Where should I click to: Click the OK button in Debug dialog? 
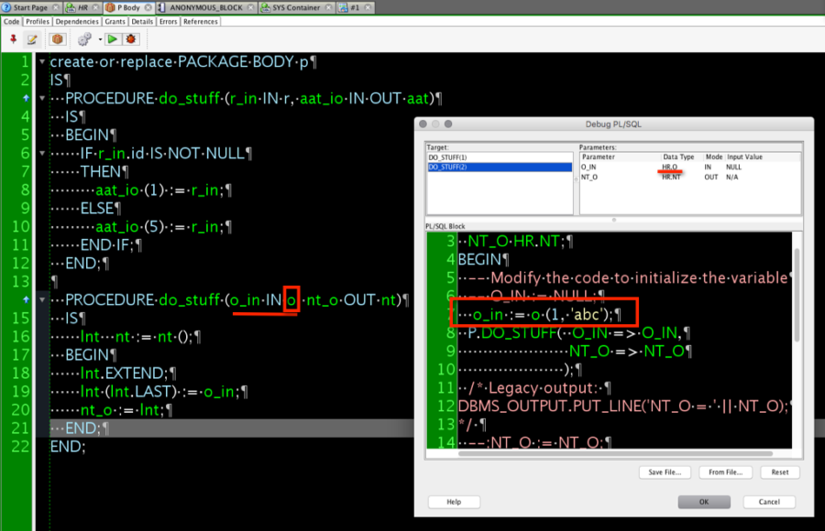click(x=704, y=502)
